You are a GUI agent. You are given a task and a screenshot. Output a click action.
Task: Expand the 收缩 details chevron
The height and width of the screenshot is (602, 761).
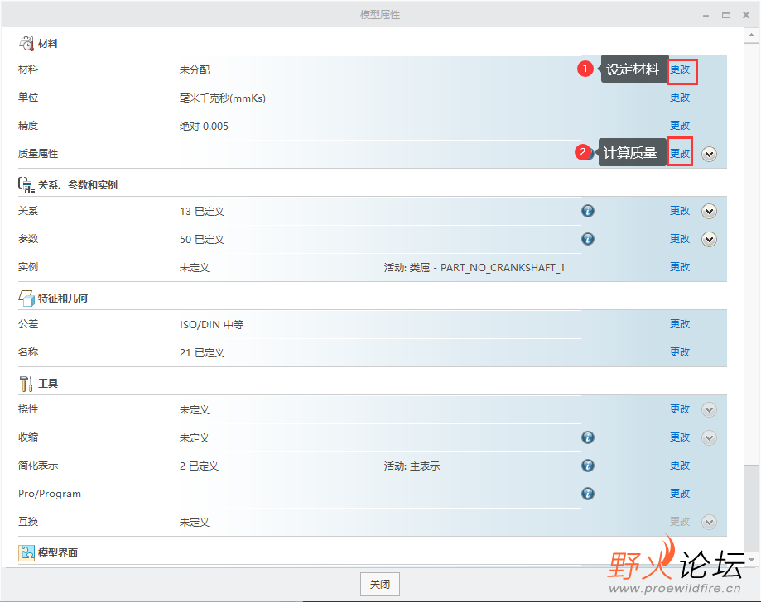[x=709, y=437]
